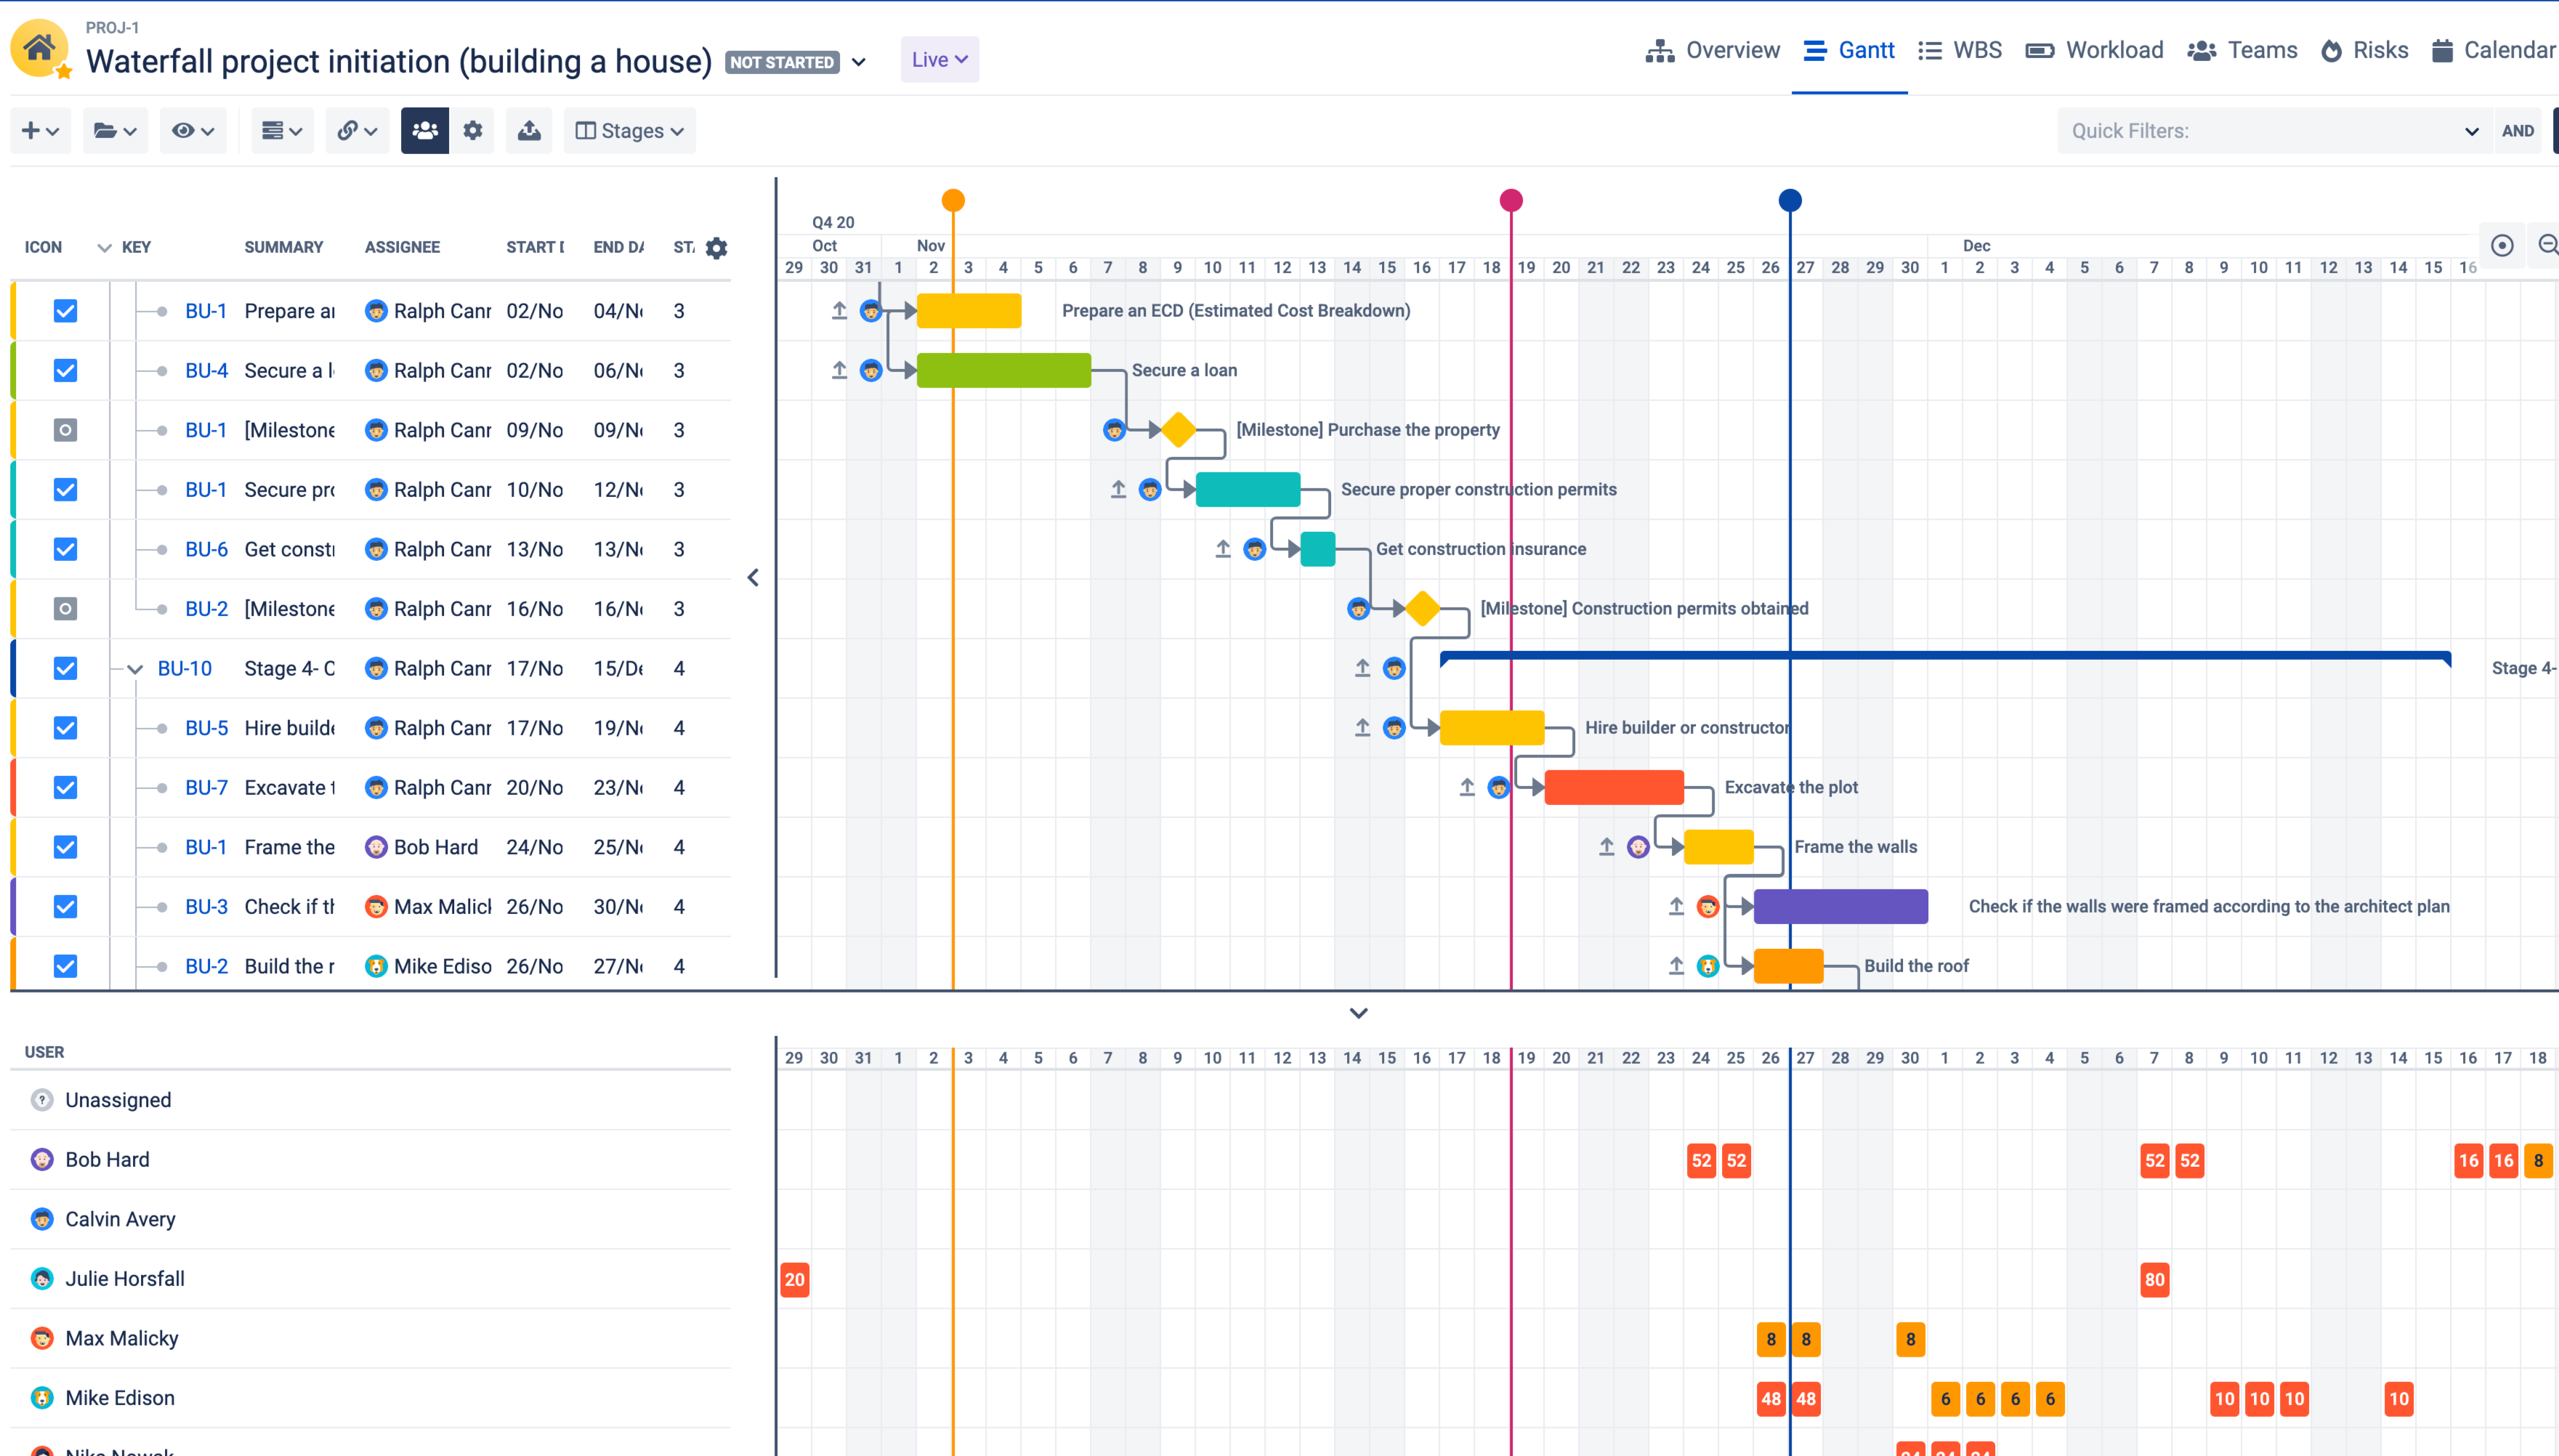Collapse the BU-10 Stage 4 tree row
Screen dimensions: 2559x1456
[135, 669]
